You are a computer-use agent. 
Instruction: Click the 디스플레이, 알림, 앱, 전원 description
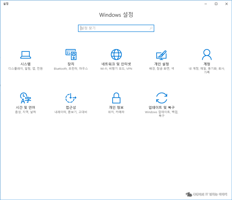coord(26,69)
